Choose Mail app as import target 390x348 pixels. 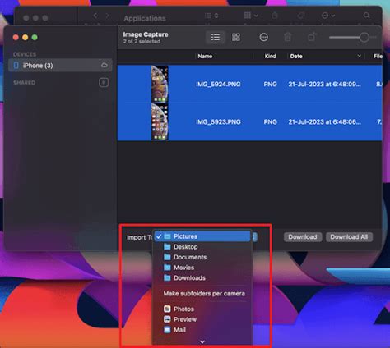click(x=202, y=330)
